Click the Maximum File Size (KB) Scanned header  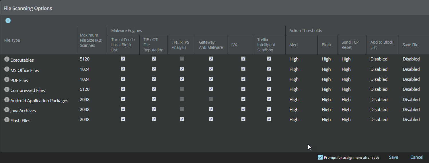tap(91, 40)
